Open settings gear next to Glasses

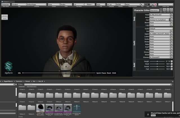pyautogui.click(x=172, y=57)
